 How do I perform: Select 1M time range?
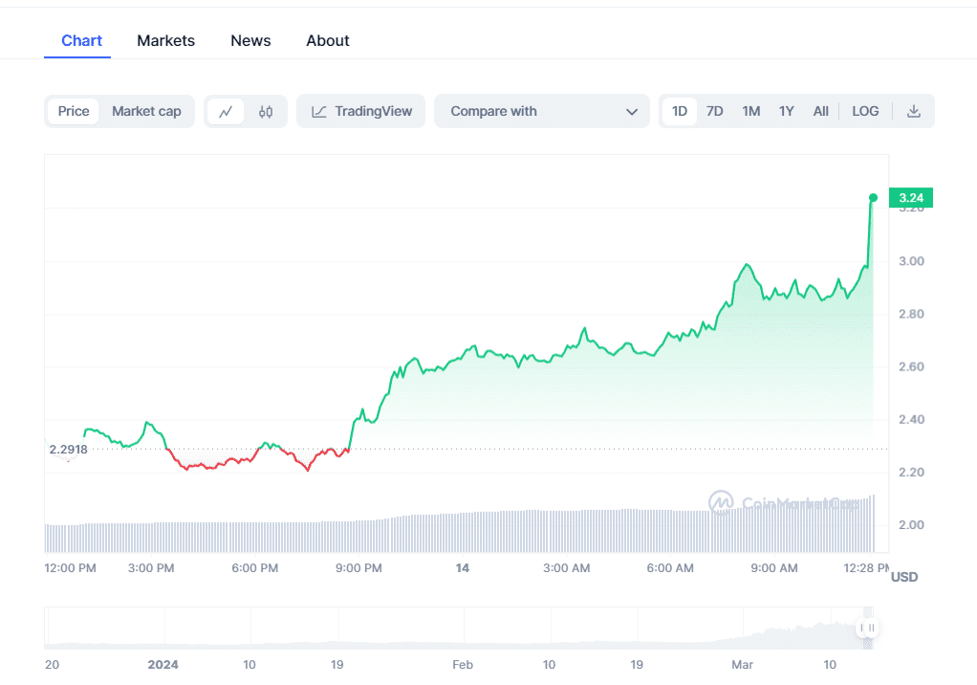[751, 111]
